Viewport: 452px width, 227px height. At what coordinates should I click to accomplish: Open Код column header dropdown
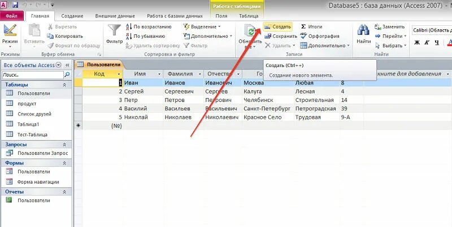tap(119, 74)
